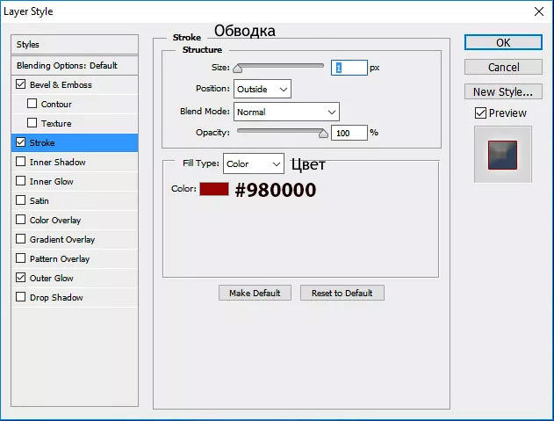Focus the Size px input field
The height and width of the screenshot is (421, 554).
click(349, 68)
